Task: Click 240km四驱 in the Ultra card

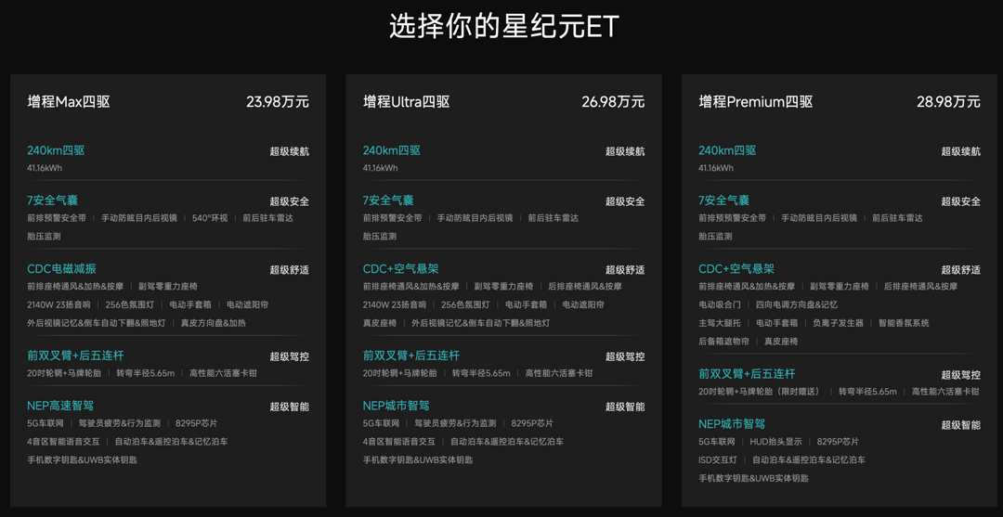Action: tap(392, 150)
